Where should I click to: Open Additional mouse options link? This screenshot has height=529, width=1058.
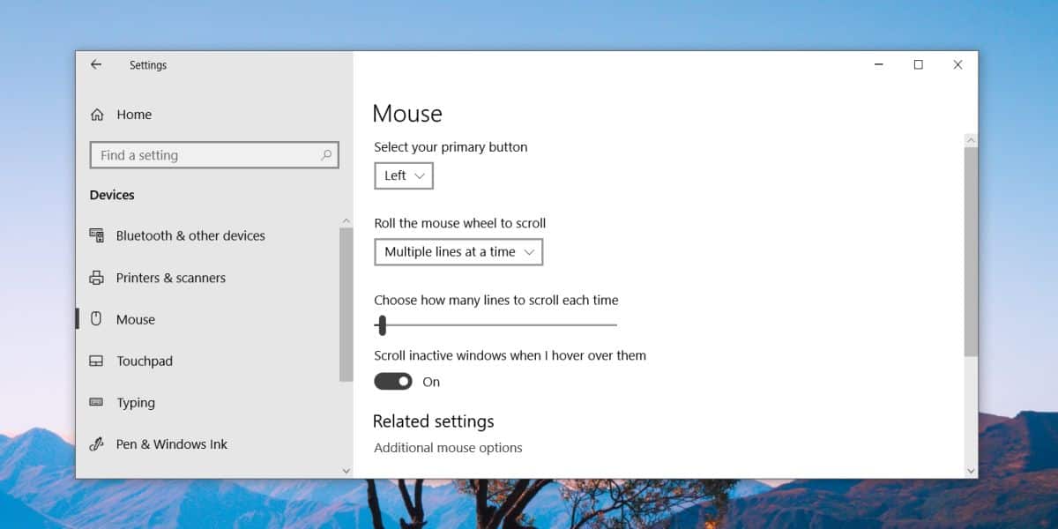(448, 448)
